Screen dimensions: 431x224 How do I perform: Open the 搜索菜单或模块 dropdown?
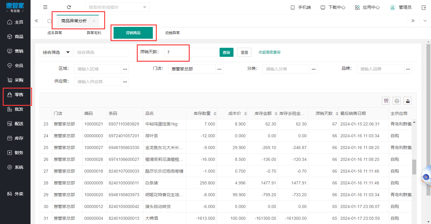pos(144,7)
